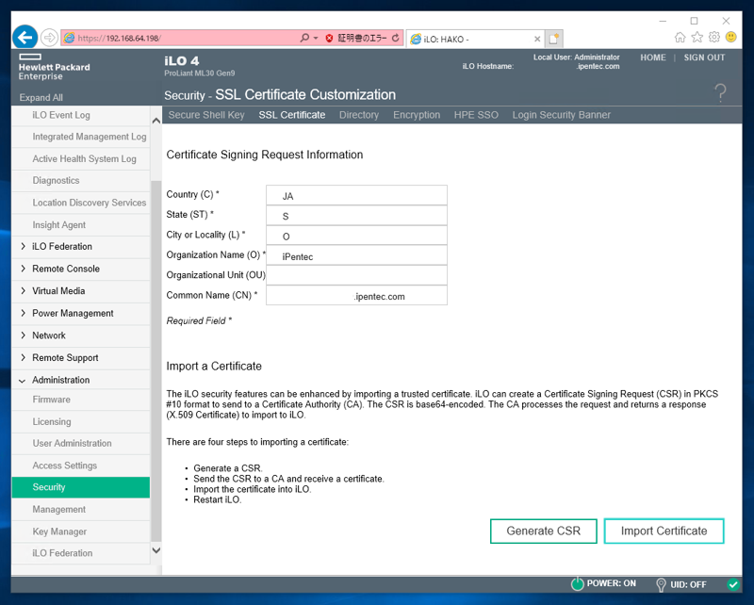Switch to Encryption tab
754x605 pixels.
pos(417,115)
